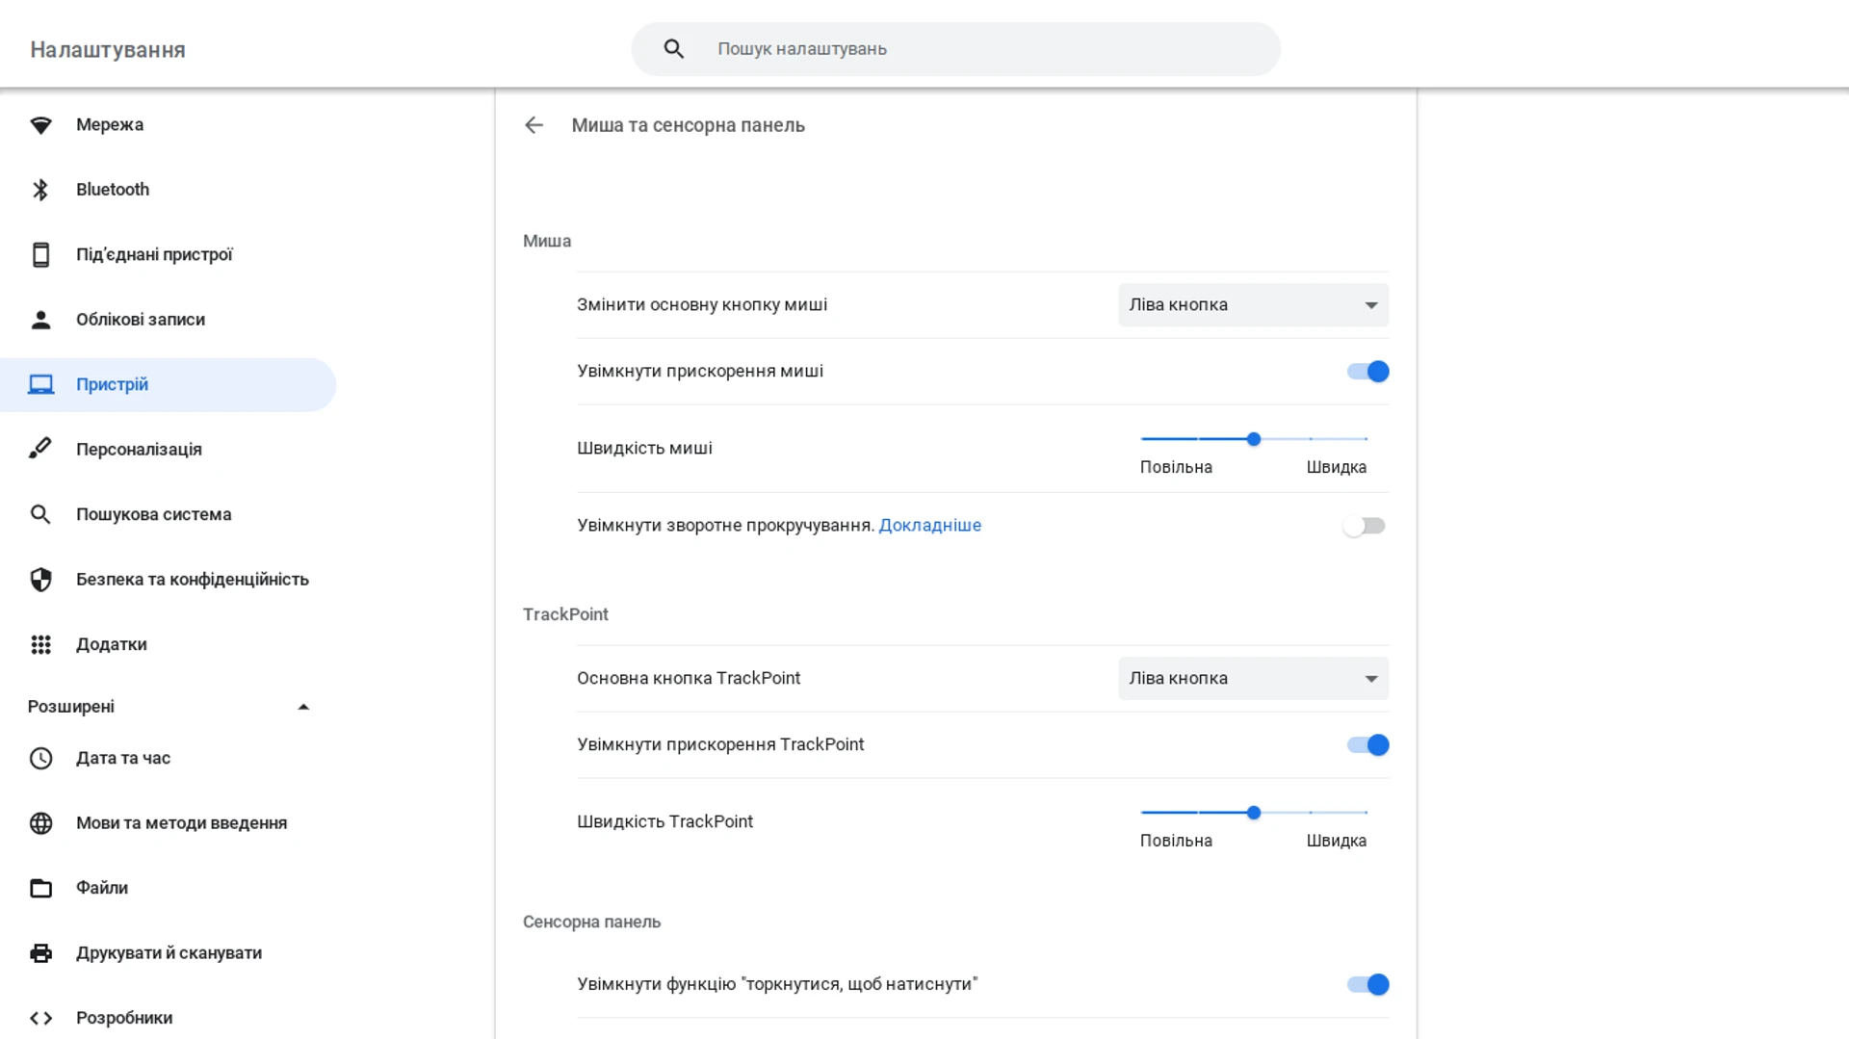Image resolution: width=1849 pixels, height=1039 pixels.
Task: Click the shield icon for Безпека та конфіденційність
Action: (40, 580)
